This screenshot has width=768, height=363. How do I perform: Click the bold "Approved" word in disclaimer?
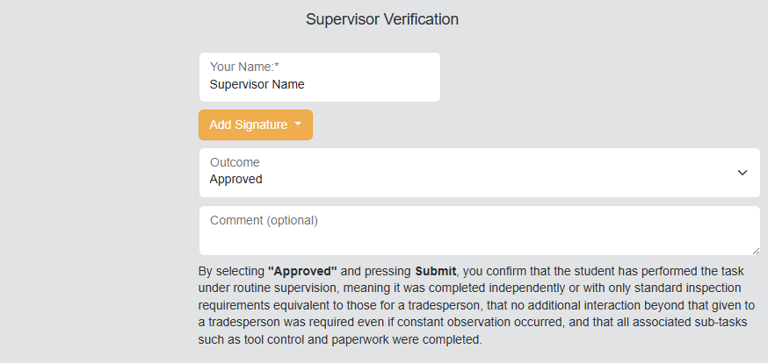coord(302,270)
